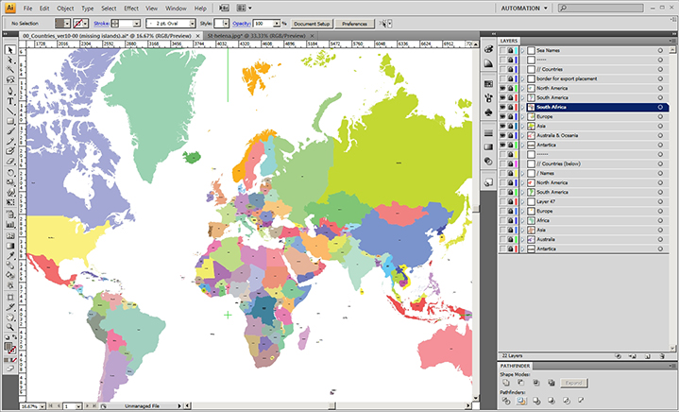679x412 pixels.
Task: Click the Document Setup button
Action: click(x=312, y=22)
